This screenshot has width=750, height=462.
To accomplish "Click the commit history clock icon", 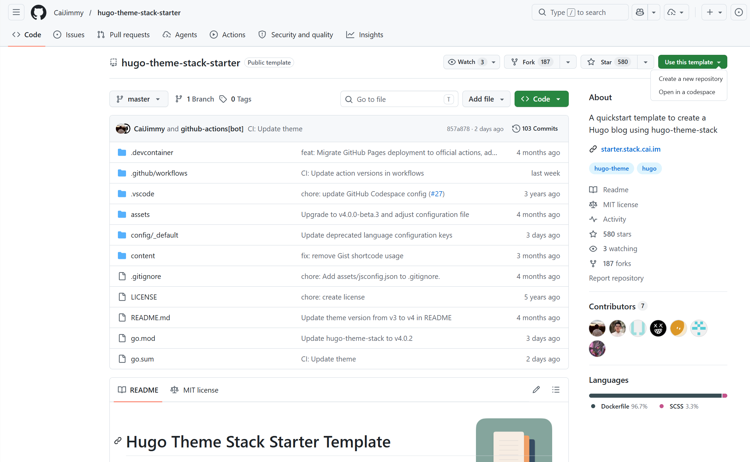I will (516, 129).
